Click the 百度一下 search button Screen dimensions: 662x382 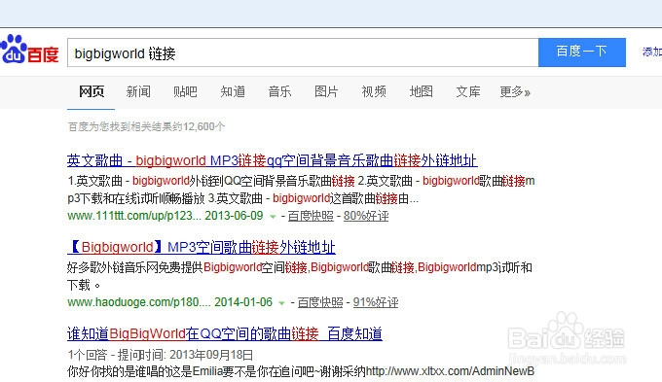582,52
